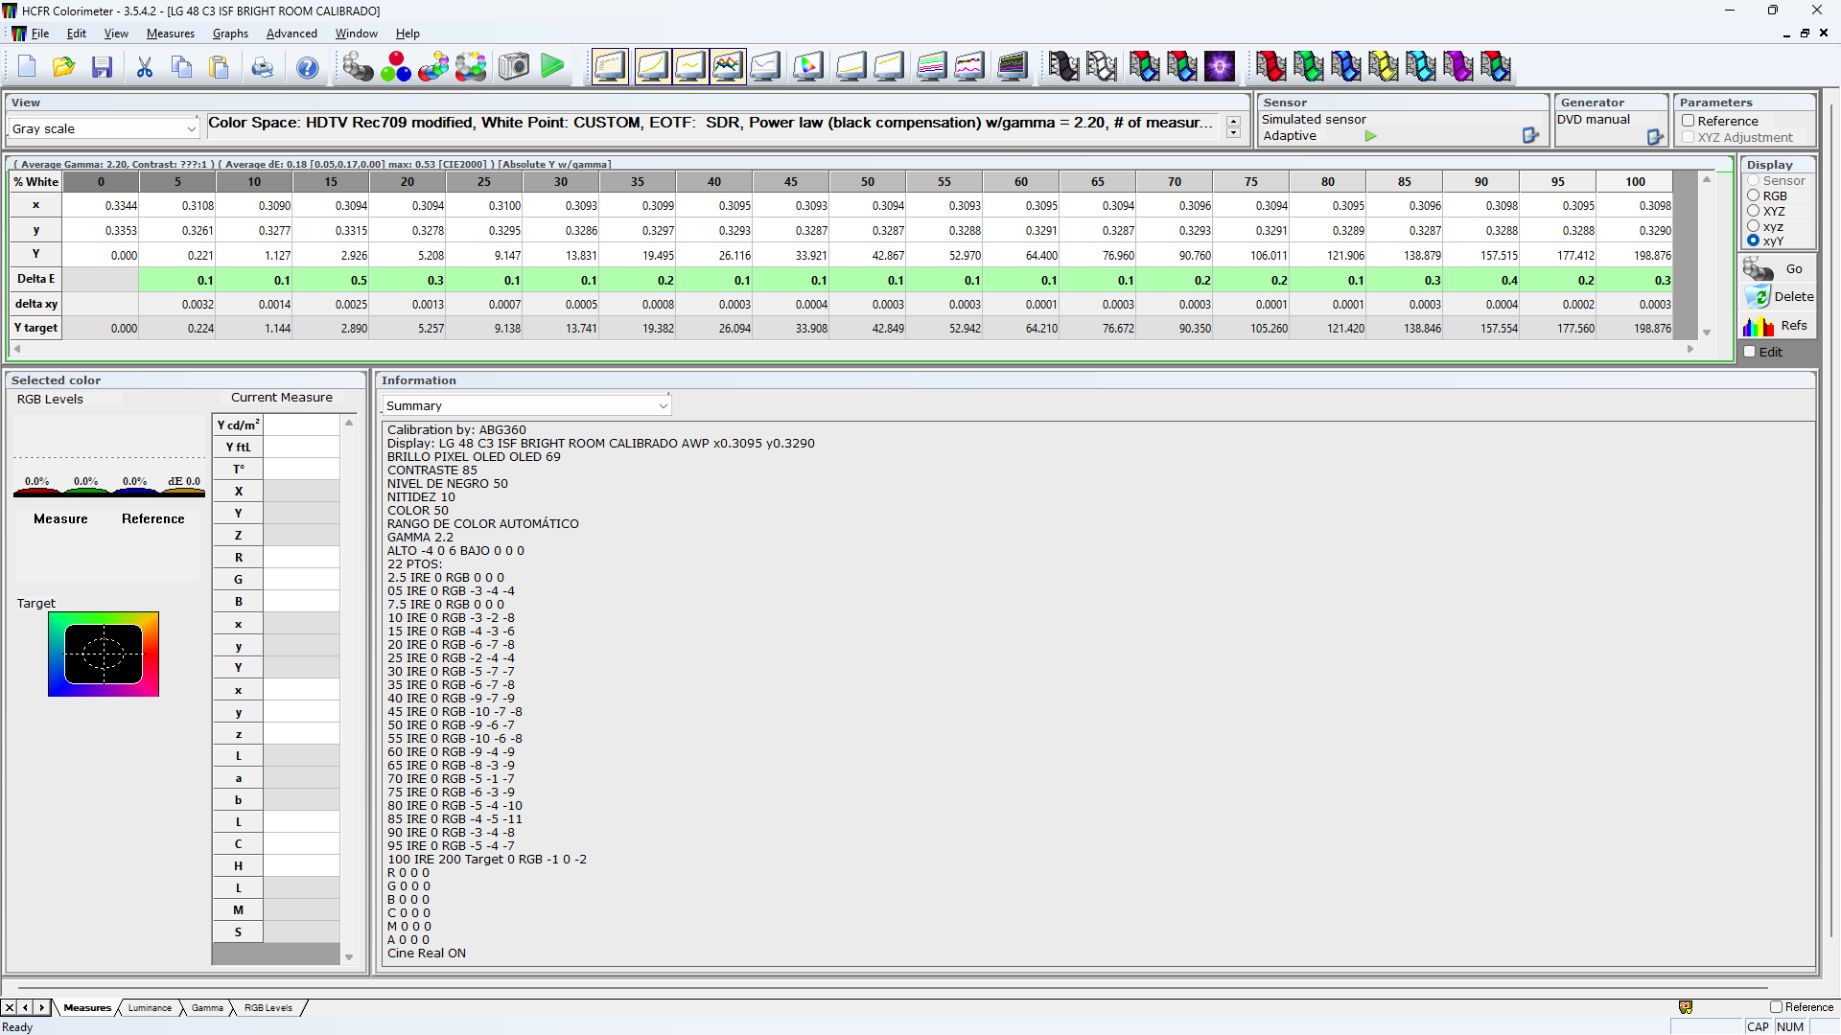Switch to the RGB Levels tab
This screenshot has height=1035, width=1841.
pos(268,1008)
